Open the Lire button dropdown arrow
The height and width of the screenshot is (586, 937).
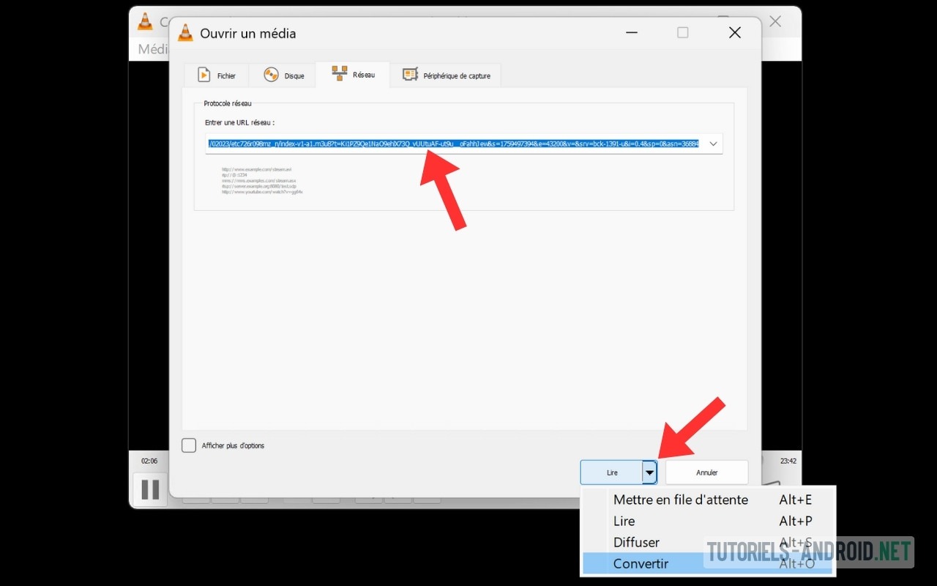tap(649, 472)
